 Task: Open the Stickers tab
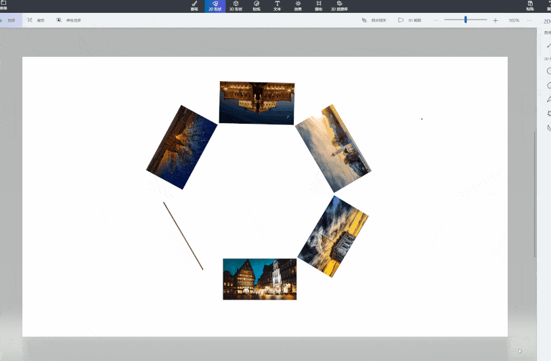pos(257,6)
